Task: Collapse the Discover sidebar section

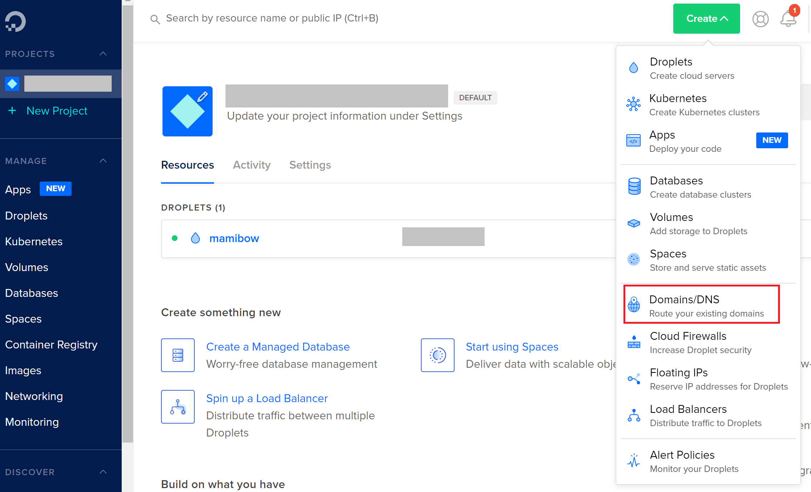Action: click(x=103, y=472)
